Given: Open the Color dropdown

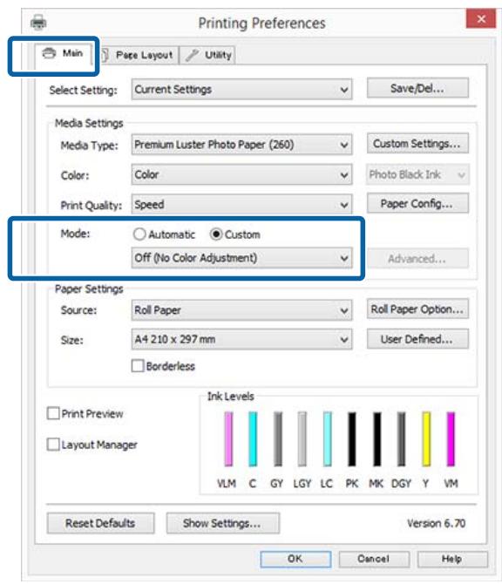Looking at the screenshot, I should coord(241,174).
